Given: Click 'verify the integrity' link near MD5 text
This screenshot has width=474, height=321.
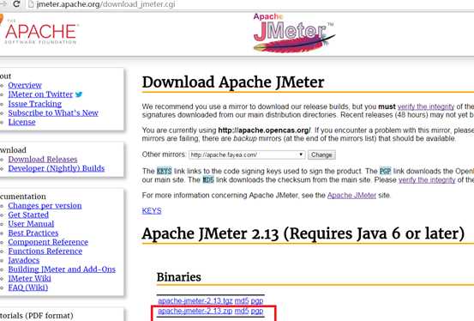Looking at the screenshot, I should point(427,180).
